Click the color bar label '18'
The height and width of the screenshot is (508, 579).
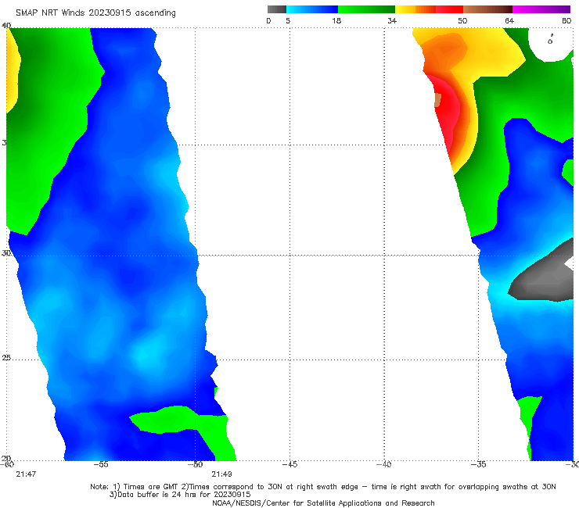point(336,20)
